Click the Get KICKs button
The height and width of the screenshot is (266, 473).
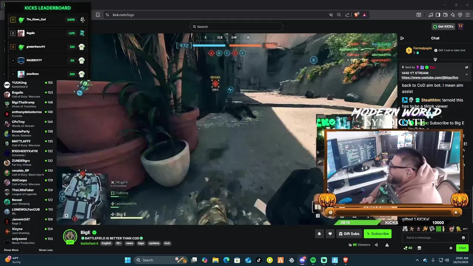[443, 27]
